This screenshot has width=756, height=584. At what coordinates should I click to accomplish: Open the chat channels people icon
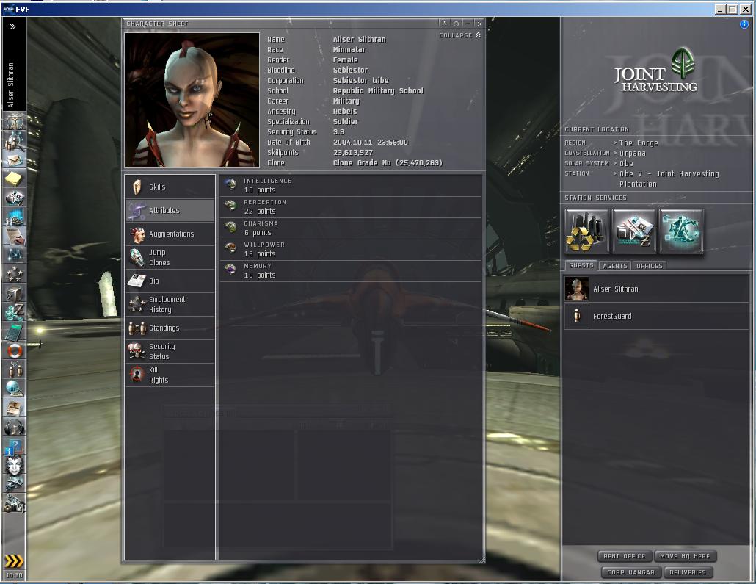[15, 369]
